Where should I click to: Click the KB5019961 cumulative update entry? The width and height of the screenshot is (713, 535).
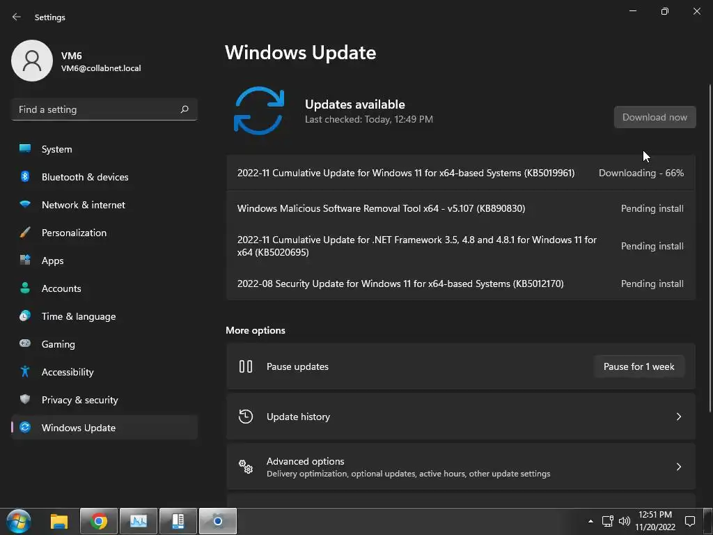pyautogui.click(x=461, y=173)
